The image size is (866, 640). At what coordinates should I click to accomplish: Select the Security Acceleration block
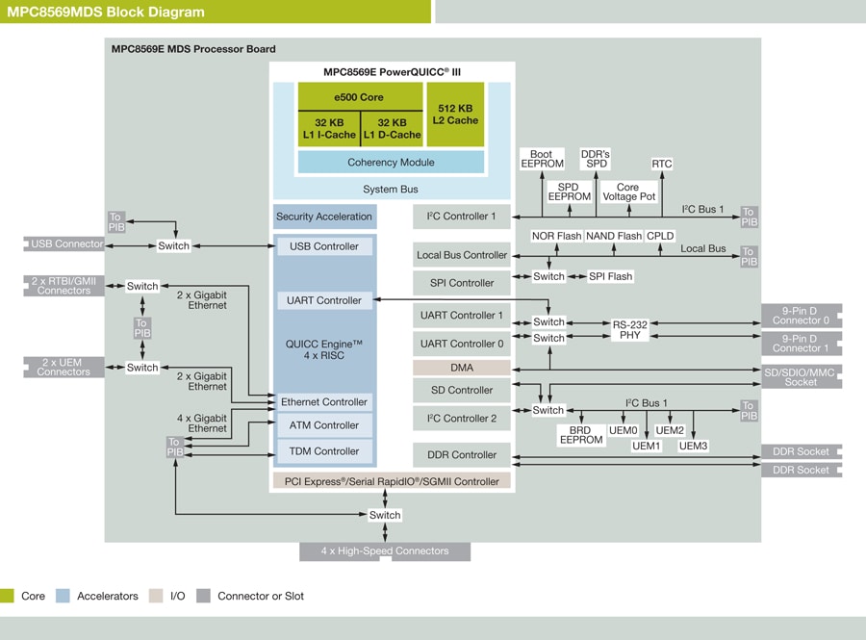point(324,217)
